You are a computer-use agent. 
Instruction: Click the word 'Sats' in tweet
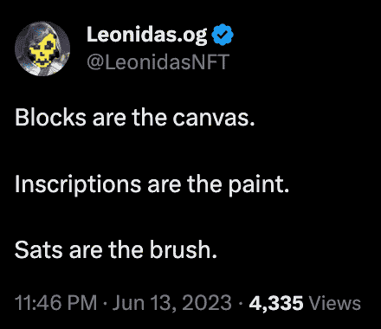tap(39, 250)
